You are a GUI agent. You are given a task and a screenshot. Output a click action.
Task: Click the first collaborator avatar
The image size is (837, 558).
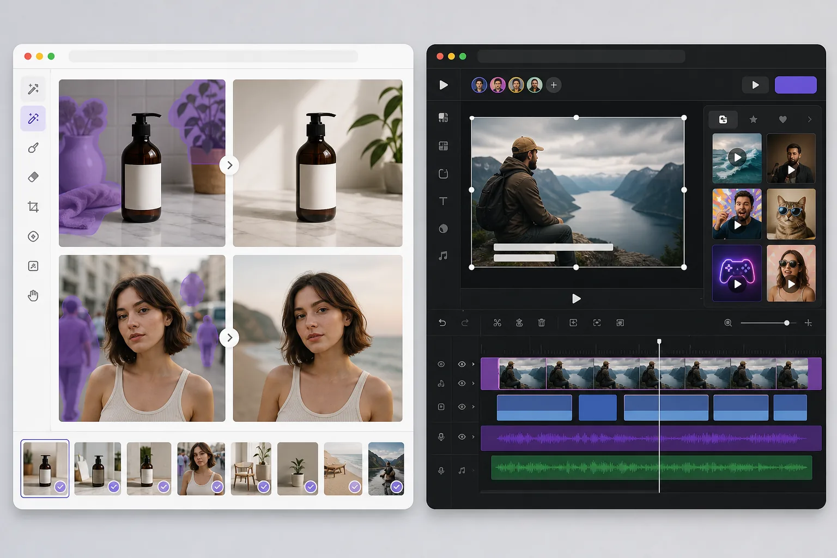coord(479,85)
